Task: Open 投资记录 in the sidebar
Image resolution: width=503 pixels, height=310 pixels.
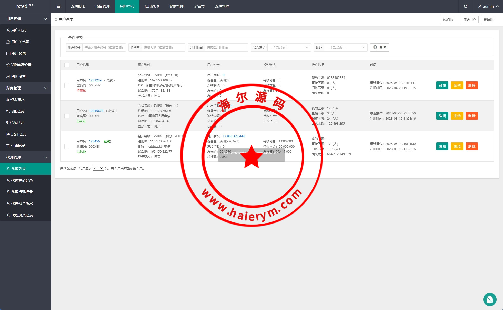Action: tap(18, 134)
